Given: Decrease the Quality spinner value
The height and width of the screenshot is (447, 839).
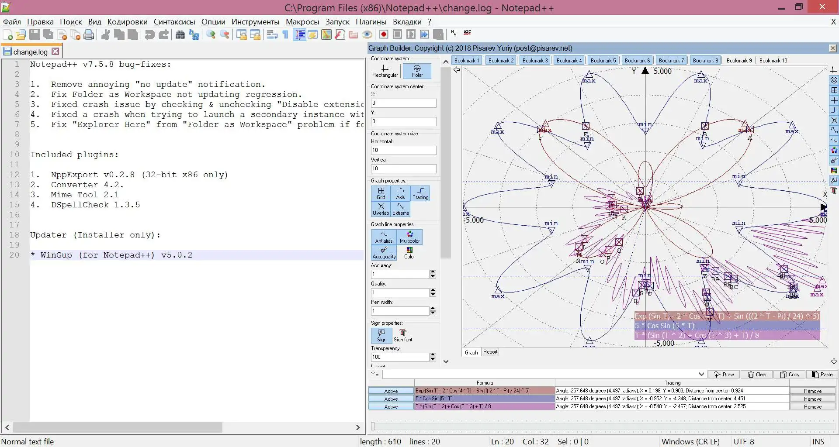Looking at the screenshot, I should coord(433,295).
